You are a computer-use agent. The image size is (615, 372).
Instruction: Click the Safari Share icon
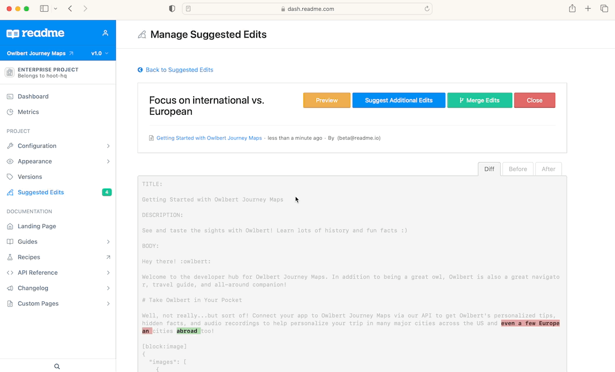(572, 8)
